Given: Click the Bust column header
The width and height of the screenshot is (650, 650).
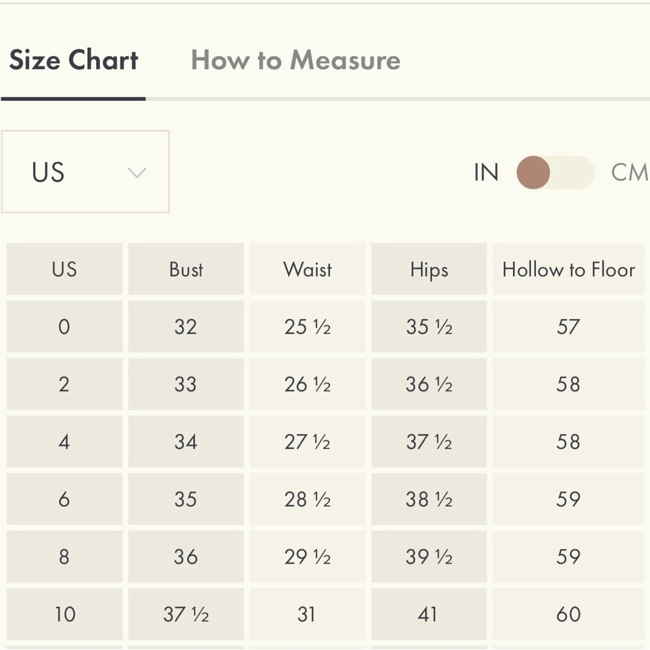Looking at the screenshot, I should (x=186, y=269).
